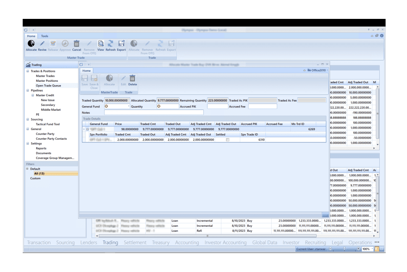Image resolution: width=407 pixels, height=272 pixels.
Task: Collapse the Pipelines tree node
Action: [28, 90]
